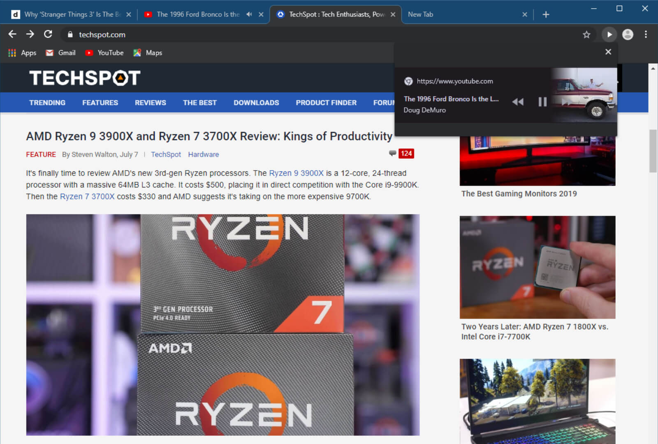Click the scrollbar up arrow

point(653,68)
